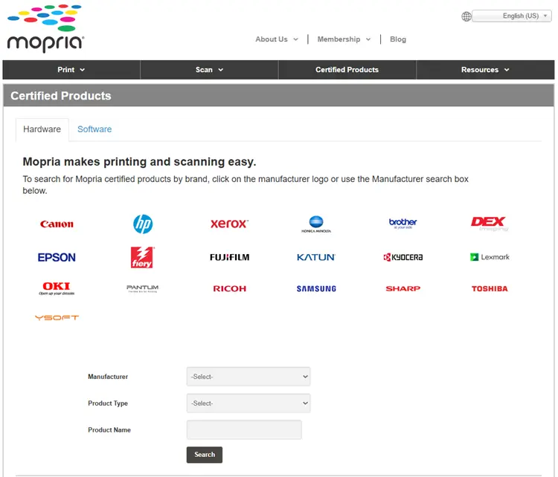Select the Pantum manufacturer logo
The image size is (558, 477).
click(x=143, y=288)
